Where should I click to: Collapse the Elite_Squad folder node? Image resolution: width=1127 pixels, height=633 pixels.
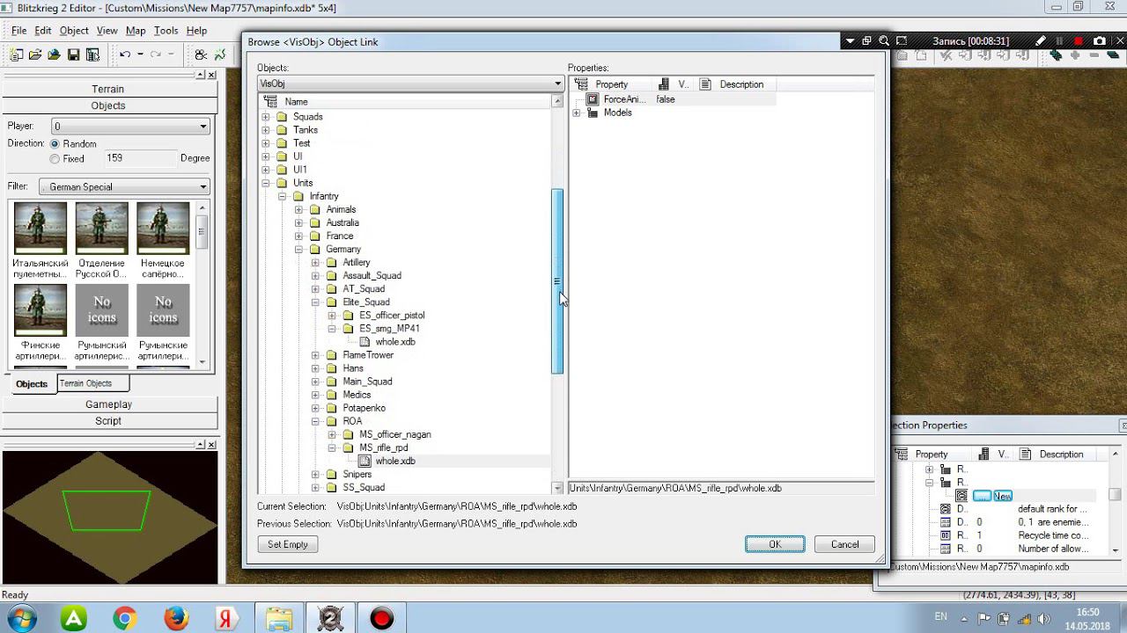tap(315, 302)
